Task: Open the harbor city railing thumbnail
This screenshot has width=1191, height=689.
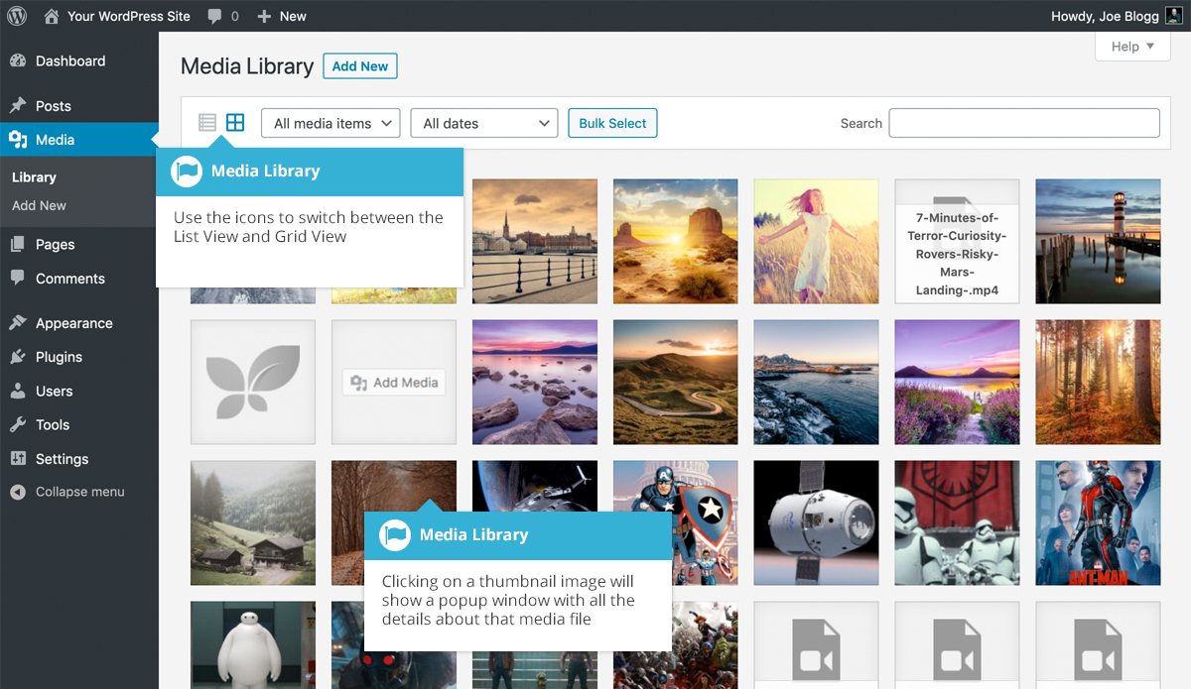Action: pos(535,241)
